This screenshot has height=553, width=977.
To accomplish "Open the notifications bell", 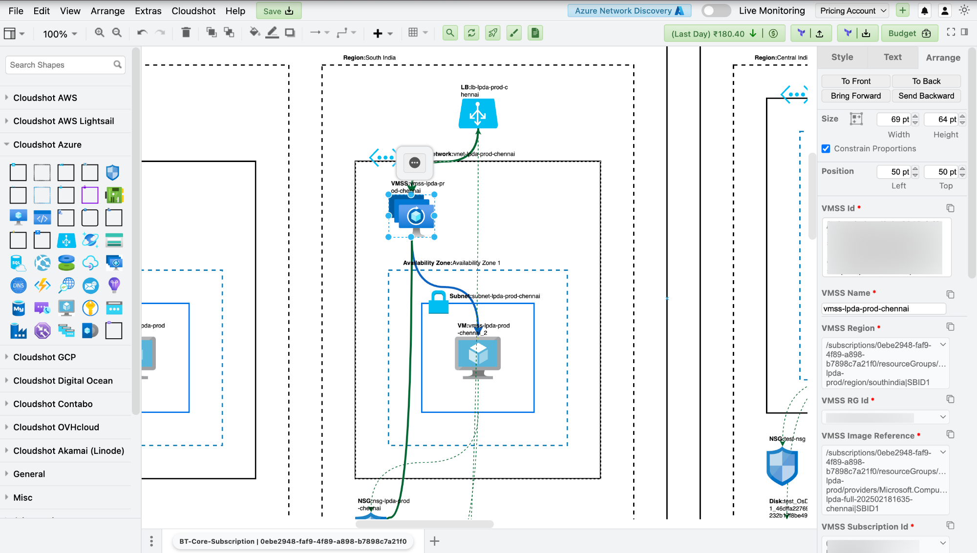I will [924, 11].
